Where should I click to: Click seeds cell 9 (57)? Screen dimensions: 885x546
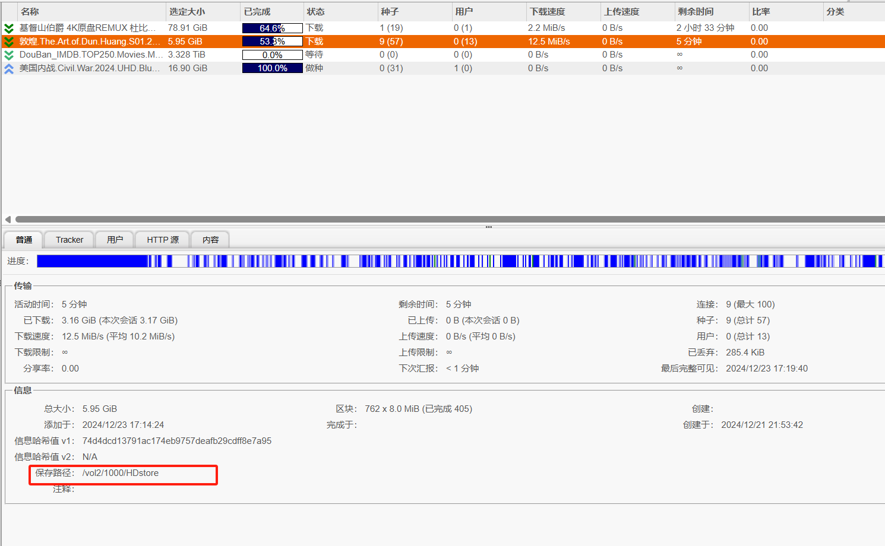391,42
